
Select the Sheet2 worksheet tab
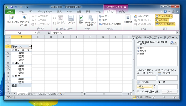[x=42, y=94]
